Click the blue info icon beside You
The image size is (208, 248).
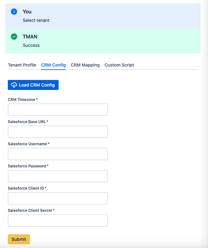14,12
